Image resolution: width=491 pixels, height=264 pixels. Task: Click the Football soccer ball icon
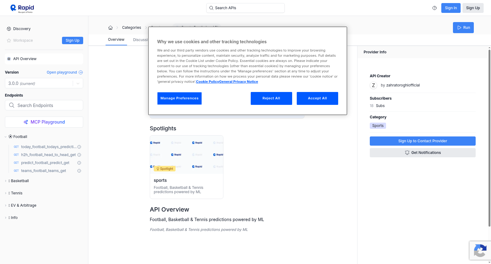click(x=10, y=136)
